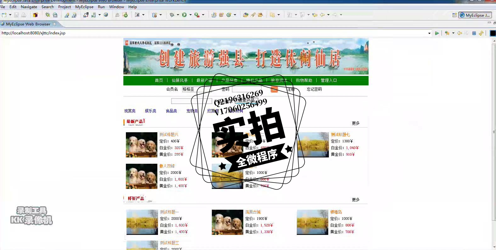Open the New file dropdown arrow
This screenshot has width=496, height=250.
click(10, 15)
